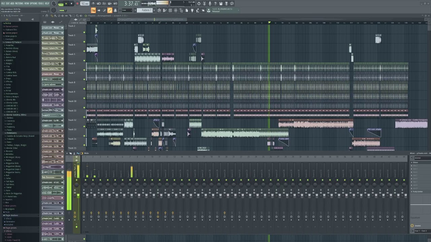Click the plug icon in the toolbar
This screenshot has width=431, height=242.
[192, 10]
